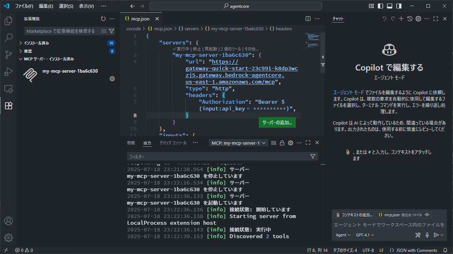Open the 選択(S) menu

point(66,6)
